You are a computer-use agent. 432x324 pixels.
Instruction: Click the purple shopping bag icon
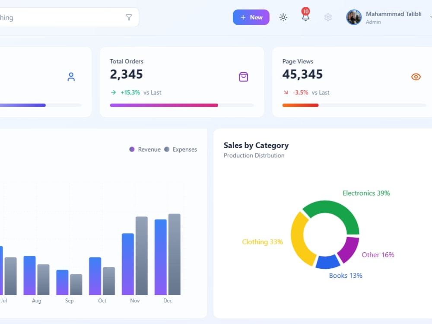pyautogui.click(x=244, y=77)
